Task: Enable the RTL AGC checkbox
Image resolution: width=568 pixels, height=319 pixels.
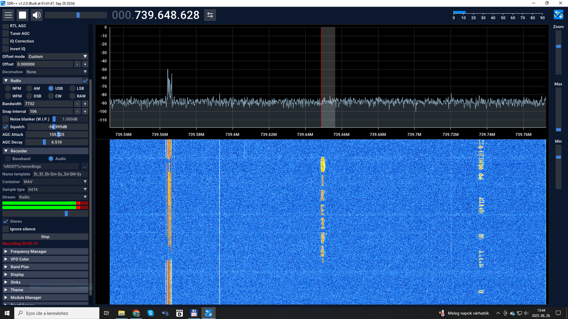Action: pos(6,26)
